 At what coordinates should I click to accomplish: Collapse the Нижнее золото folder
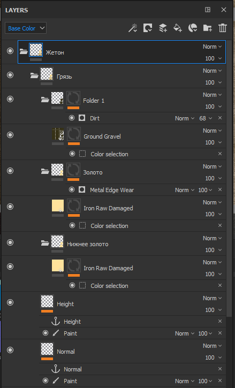45,243
